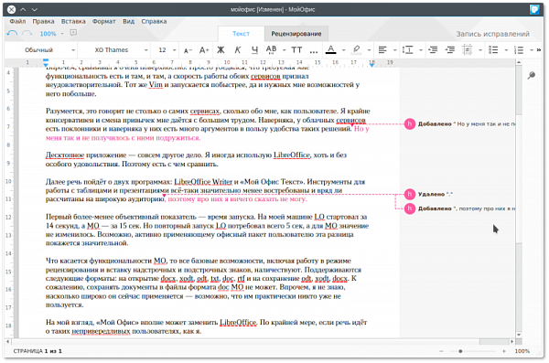The width and height of the screenshot is (549, 363).
Task: Switch to the Текст tab
Action: click(x=241, y=34)
